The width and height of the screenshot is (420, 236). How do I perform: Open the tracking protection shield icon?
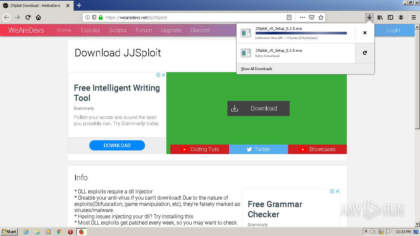(94, 17)
